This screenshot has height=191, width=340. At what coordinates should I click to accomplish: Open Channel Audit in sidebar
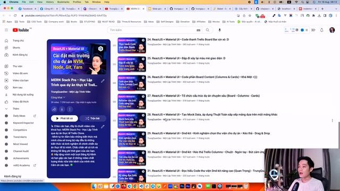21,151
